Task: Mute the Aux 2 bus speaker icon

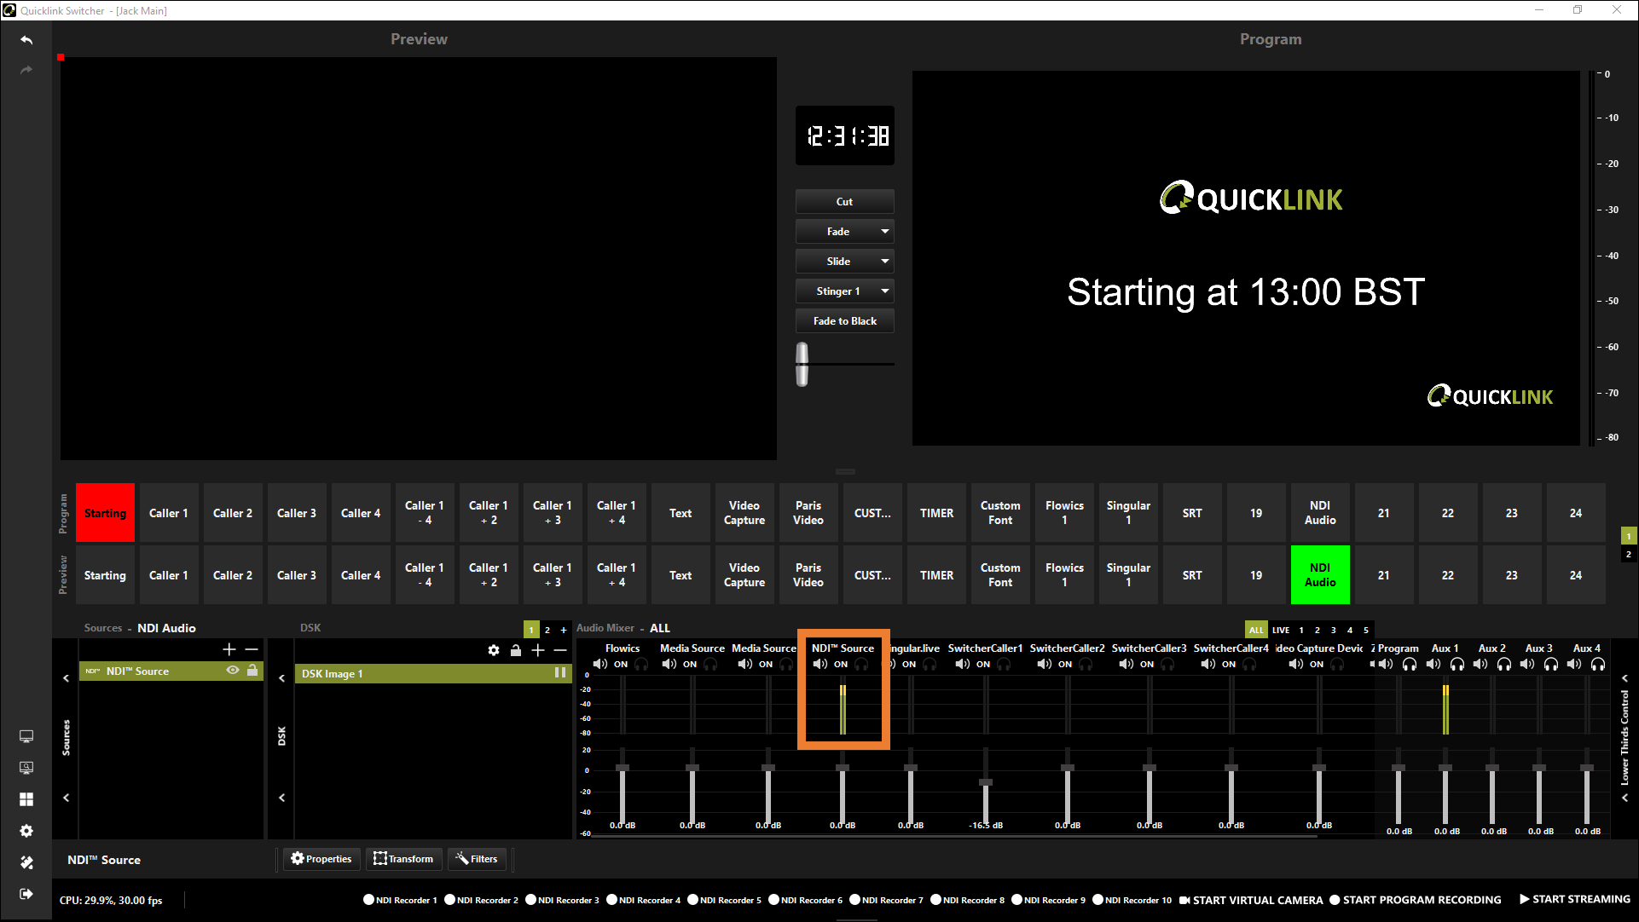Action: click(1480, 664)
